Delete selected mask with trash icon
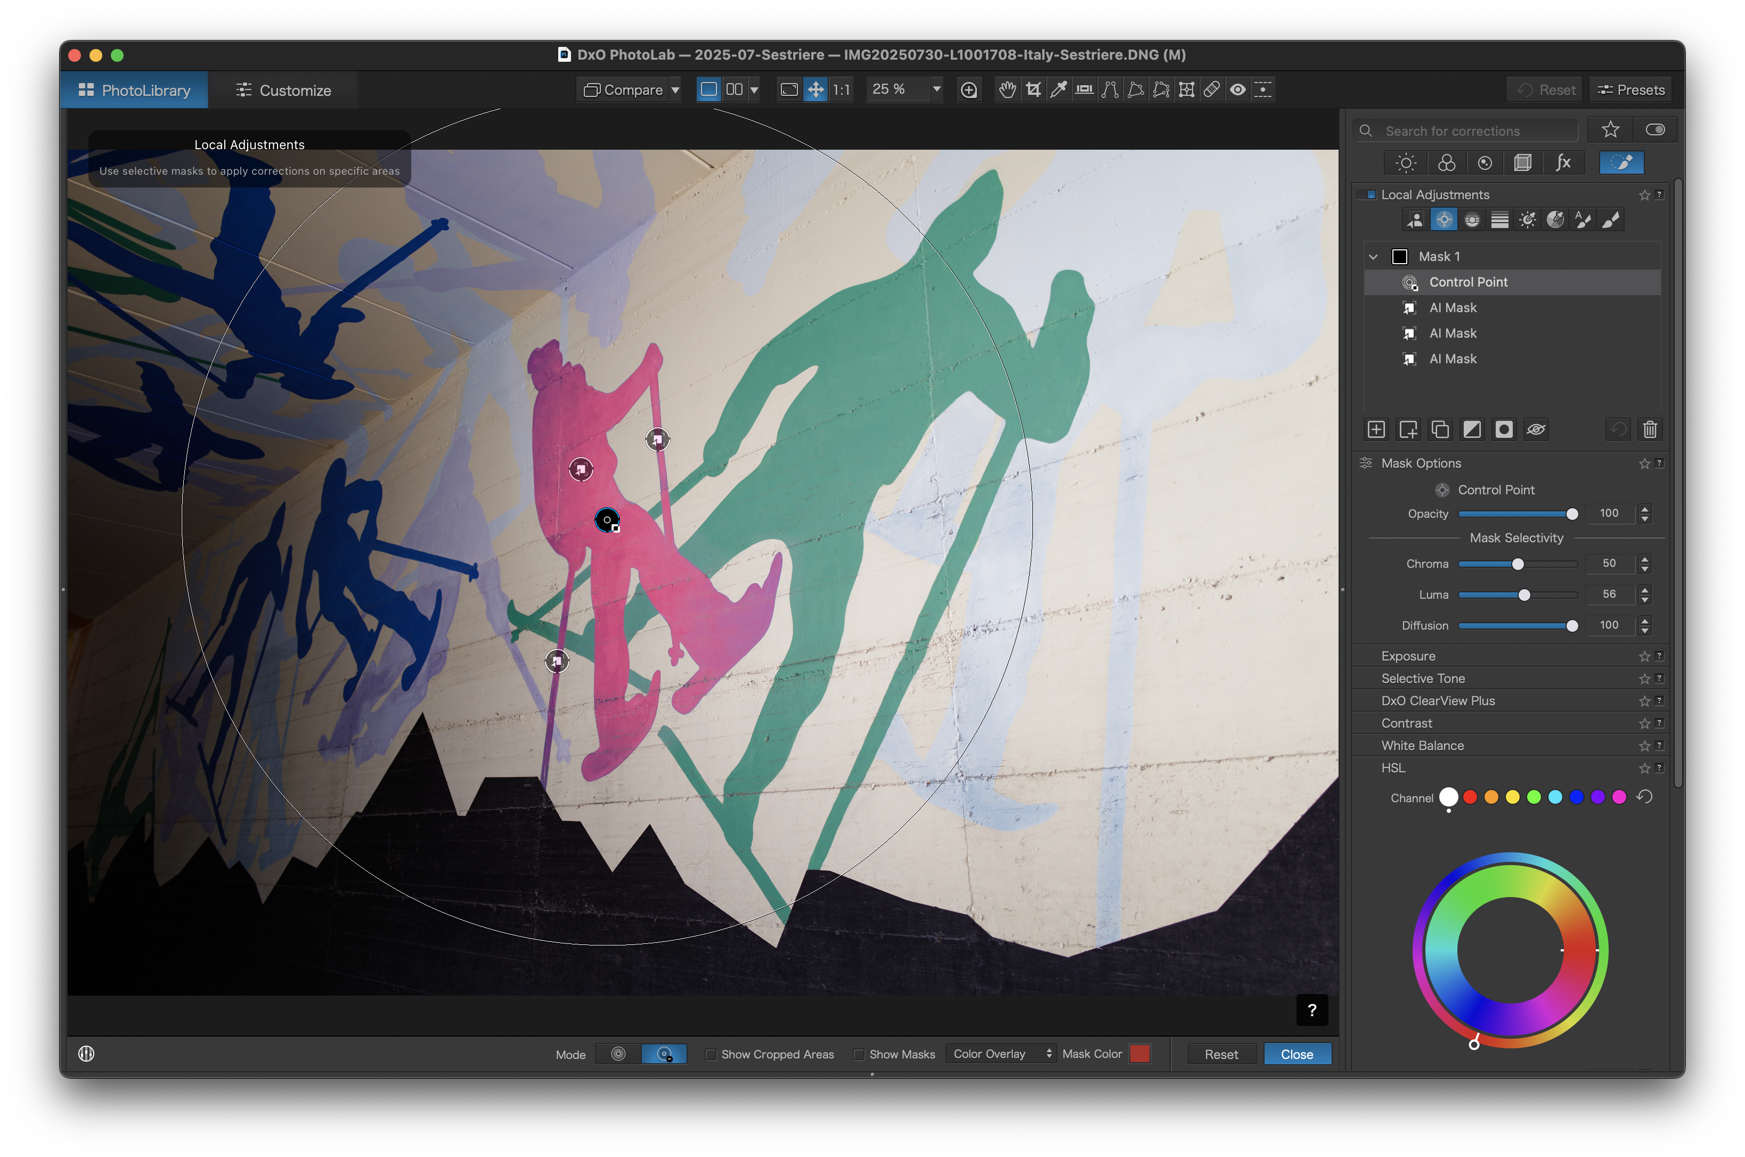The height and width of the screenshot is (1157, 1745). [x=1650, y=429]
